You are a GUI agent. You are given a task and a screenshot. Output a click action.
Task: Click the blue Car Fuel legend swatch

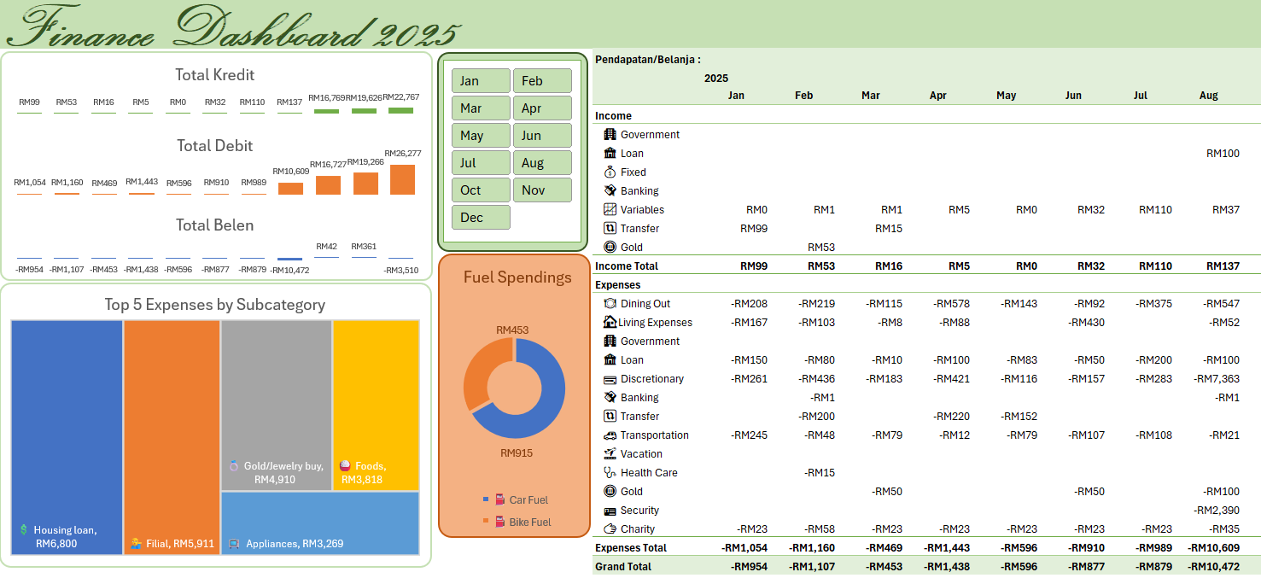[x=485, y=499]
